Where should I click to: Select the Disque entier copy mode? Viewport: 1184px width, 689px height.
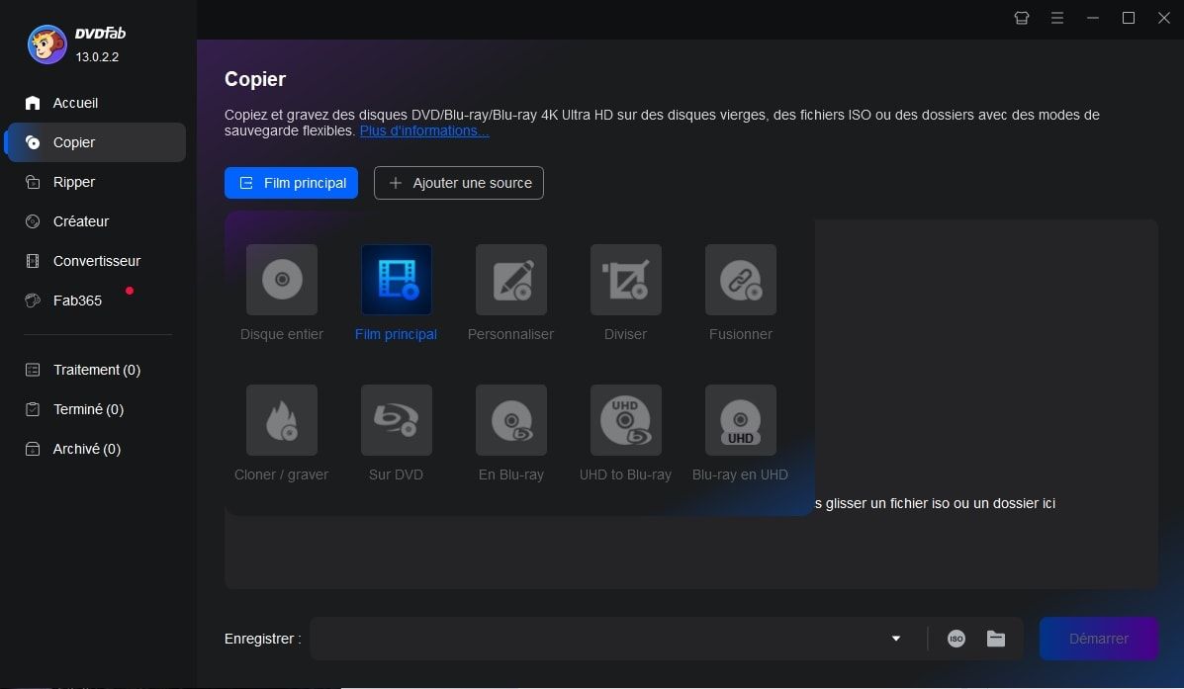pos(282,279)
